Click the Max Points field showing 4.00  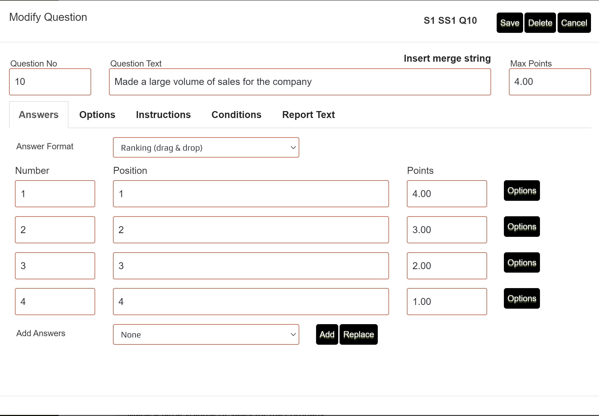(550, 81)
